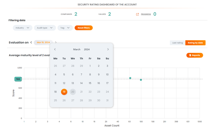
Task: Choose March 9 in the calendar
Action: (x=99, y=74)
